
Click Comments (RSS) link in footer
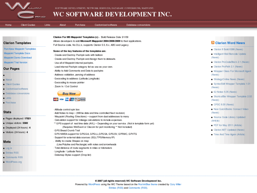(x=138, y=188)
